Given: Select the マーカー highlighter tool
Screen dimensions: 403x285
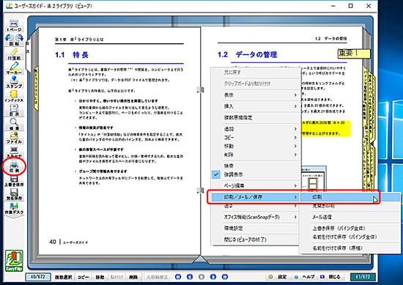Looking at the screenshot, I should point(14,68).
